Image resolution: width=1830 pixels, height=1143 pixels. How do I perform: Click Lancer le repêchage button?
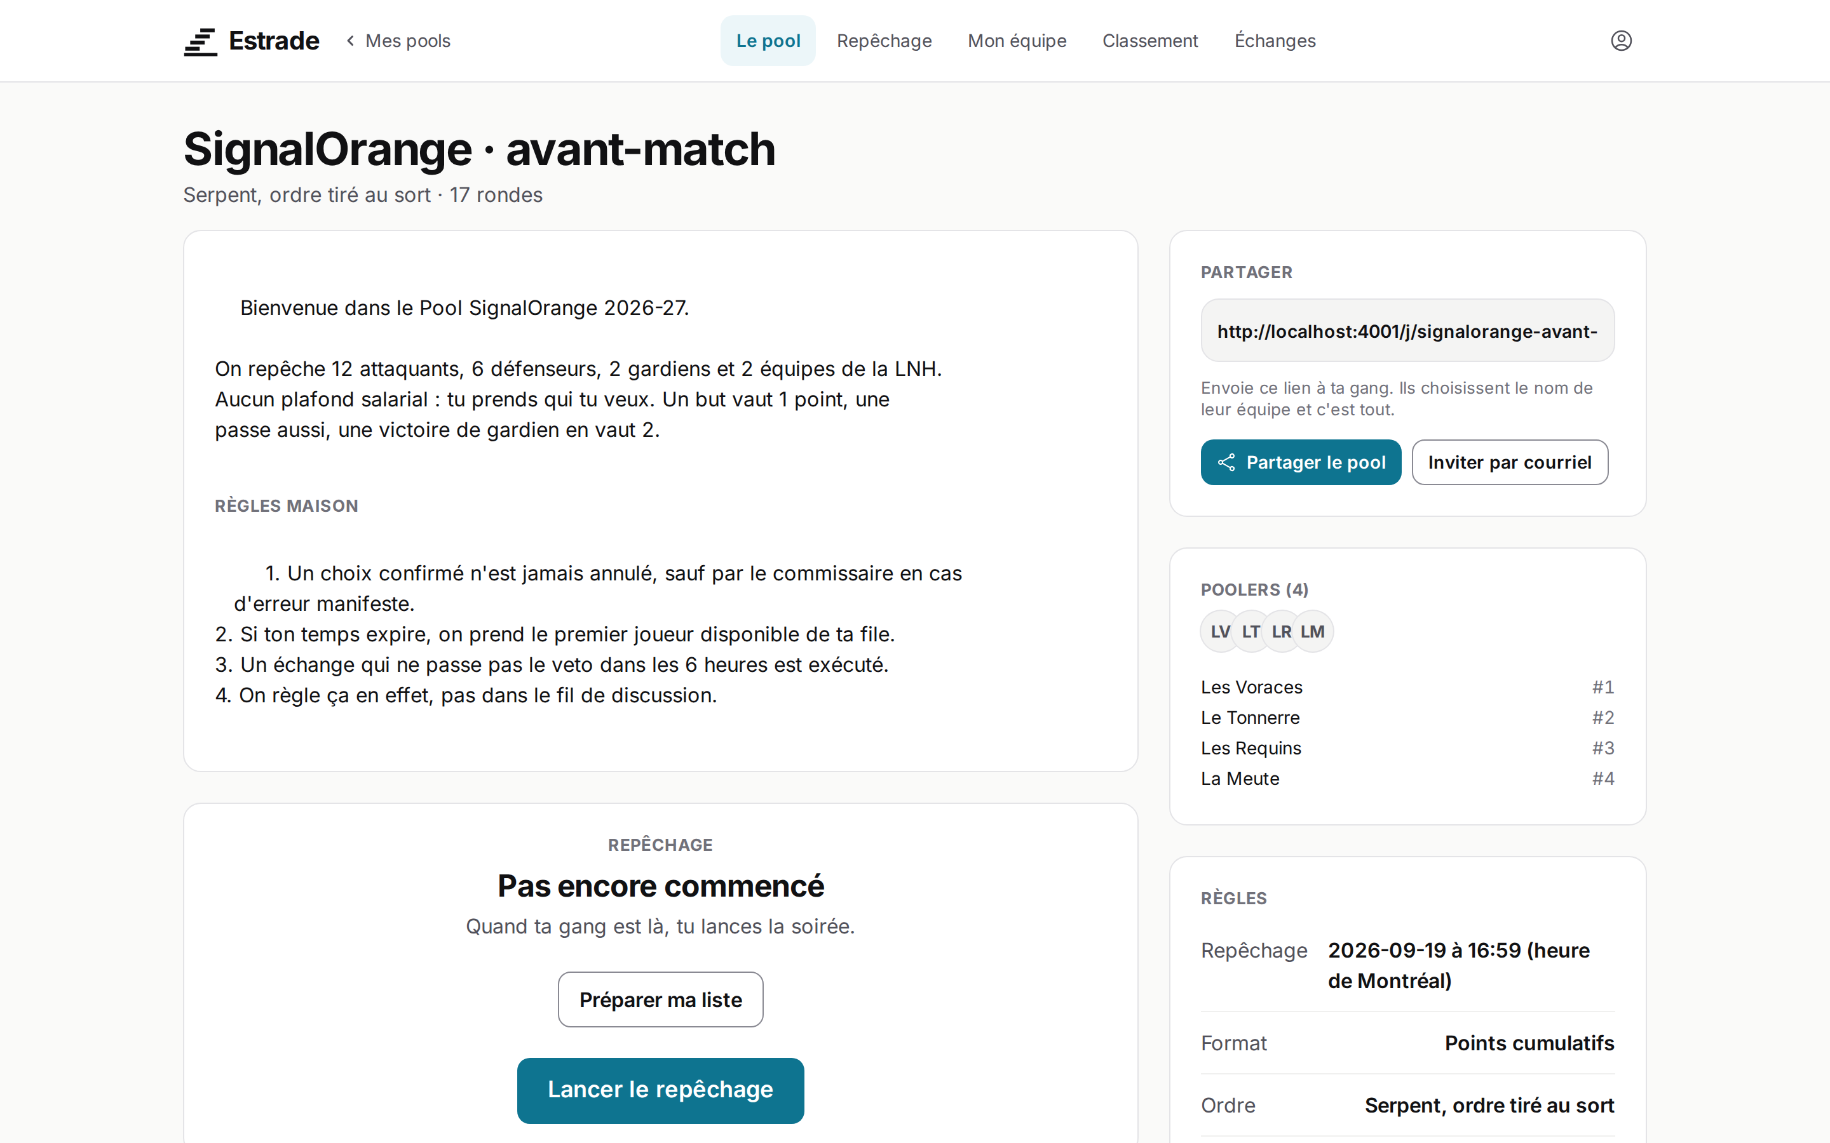tap(660, 1090)
